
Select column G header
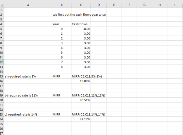[144, 5]
